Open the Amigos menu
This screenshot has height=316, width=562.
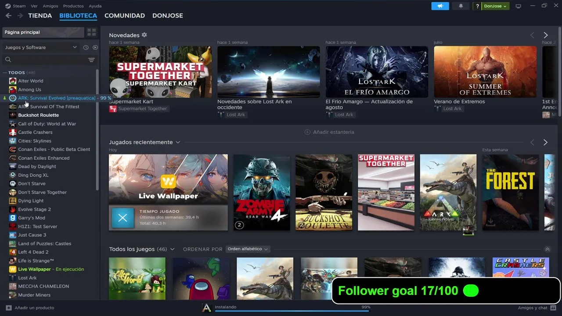pos(50,6)
